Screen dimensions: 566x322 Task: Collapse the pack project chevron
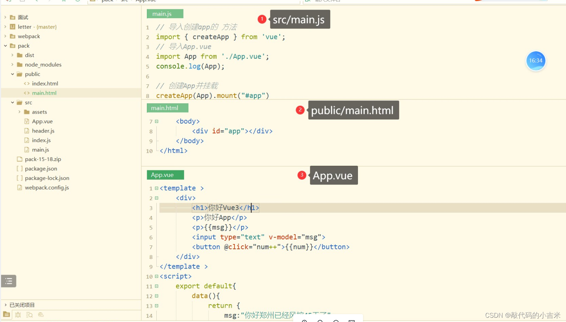(x=5, y=46)
